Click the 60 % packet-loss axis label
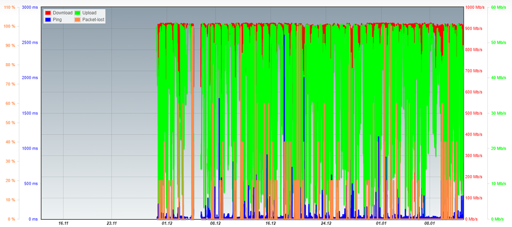 pos(11,104)
